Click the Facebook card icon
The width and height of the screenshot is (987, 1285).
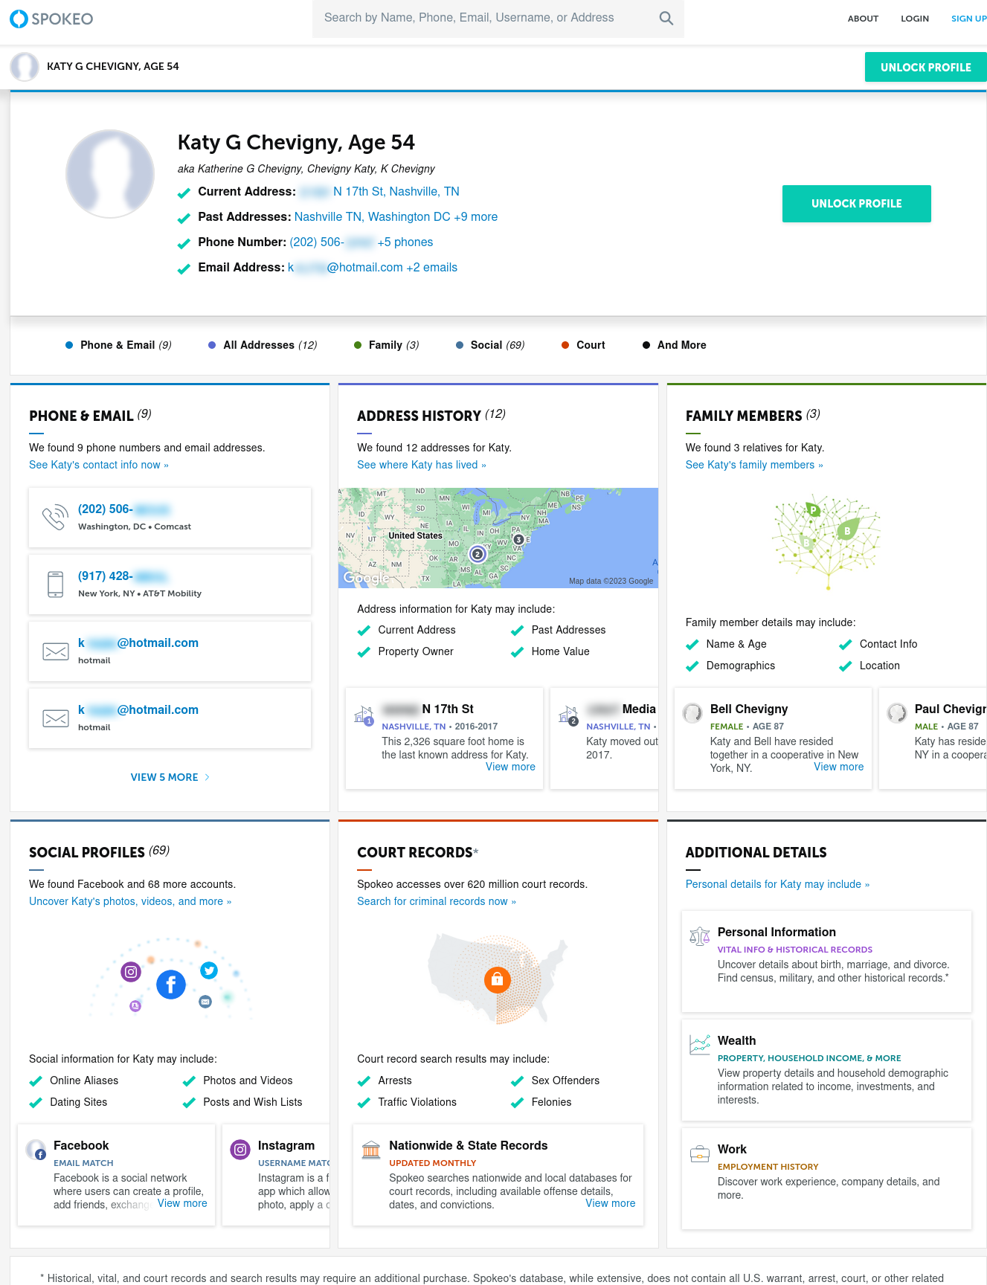pos(36,1150)
